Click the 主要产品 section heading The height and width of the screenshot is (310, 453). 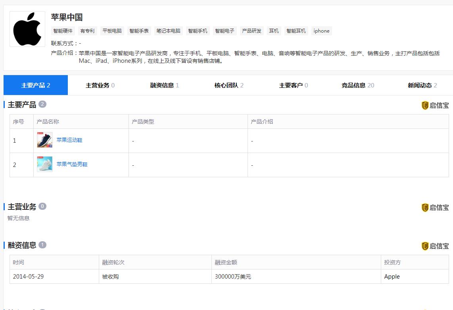coord(22,105)
